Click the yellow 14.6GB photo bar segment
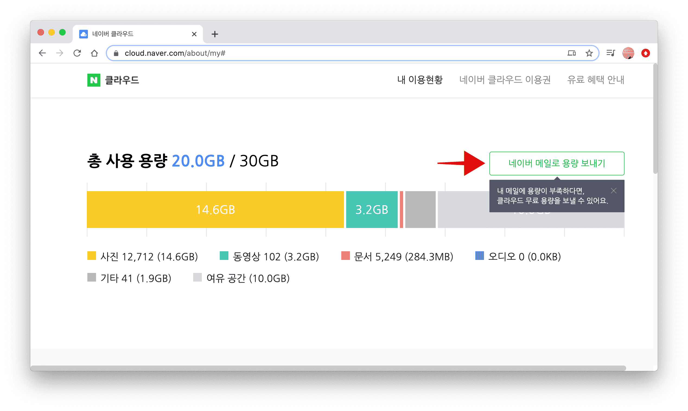 (215, 210)
